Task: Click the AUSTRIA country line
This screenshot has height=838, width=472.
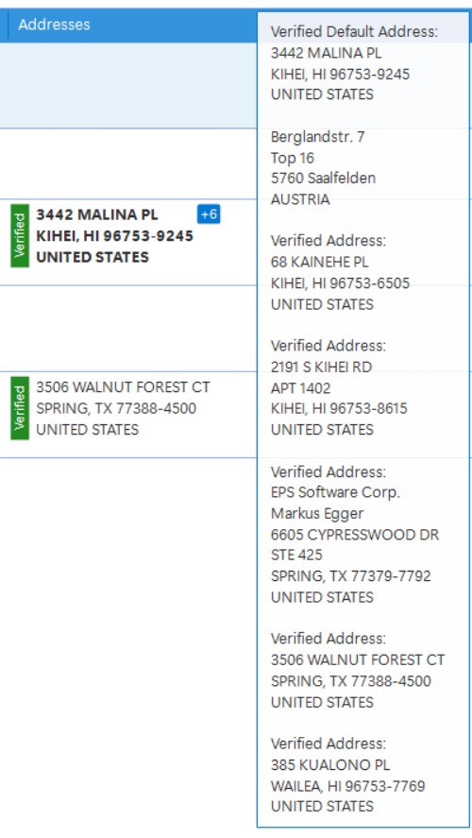Action: tap(300, 199)
